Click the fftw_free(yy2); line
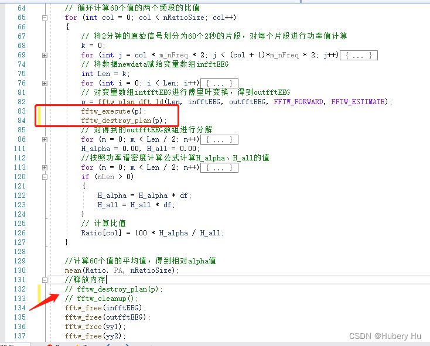The height and width of the screenshot is (346, 430). (x=95, y=336)
